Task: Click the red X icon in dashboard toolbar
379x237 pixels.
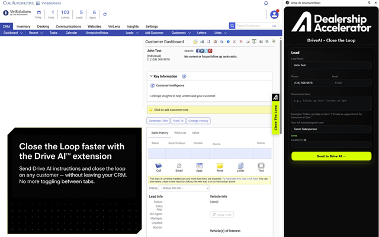Action: point(241,41)
